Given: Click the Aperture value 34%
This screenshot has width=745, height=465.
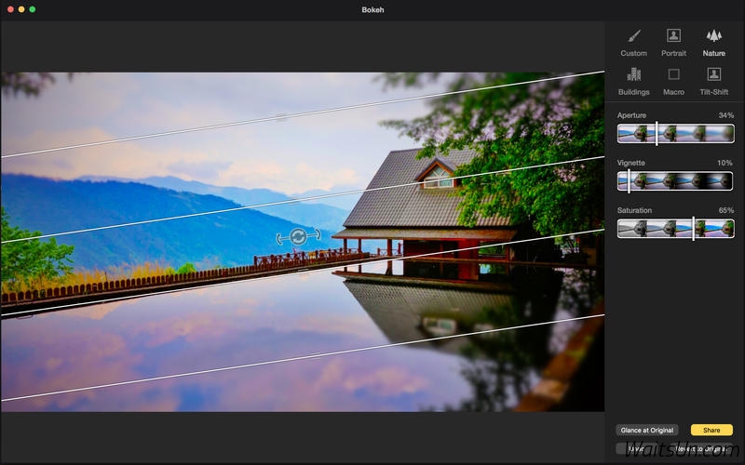Looking at the screenshot, I should 726,115.
